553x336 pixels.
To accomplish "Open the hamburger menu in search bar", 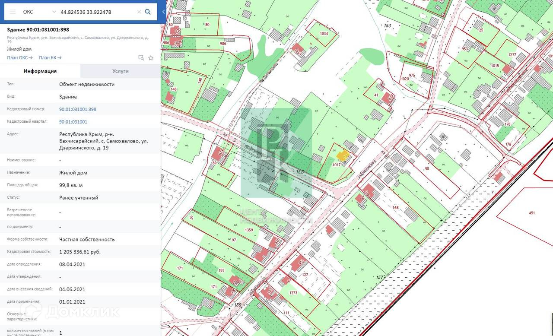I will (13, 12).
